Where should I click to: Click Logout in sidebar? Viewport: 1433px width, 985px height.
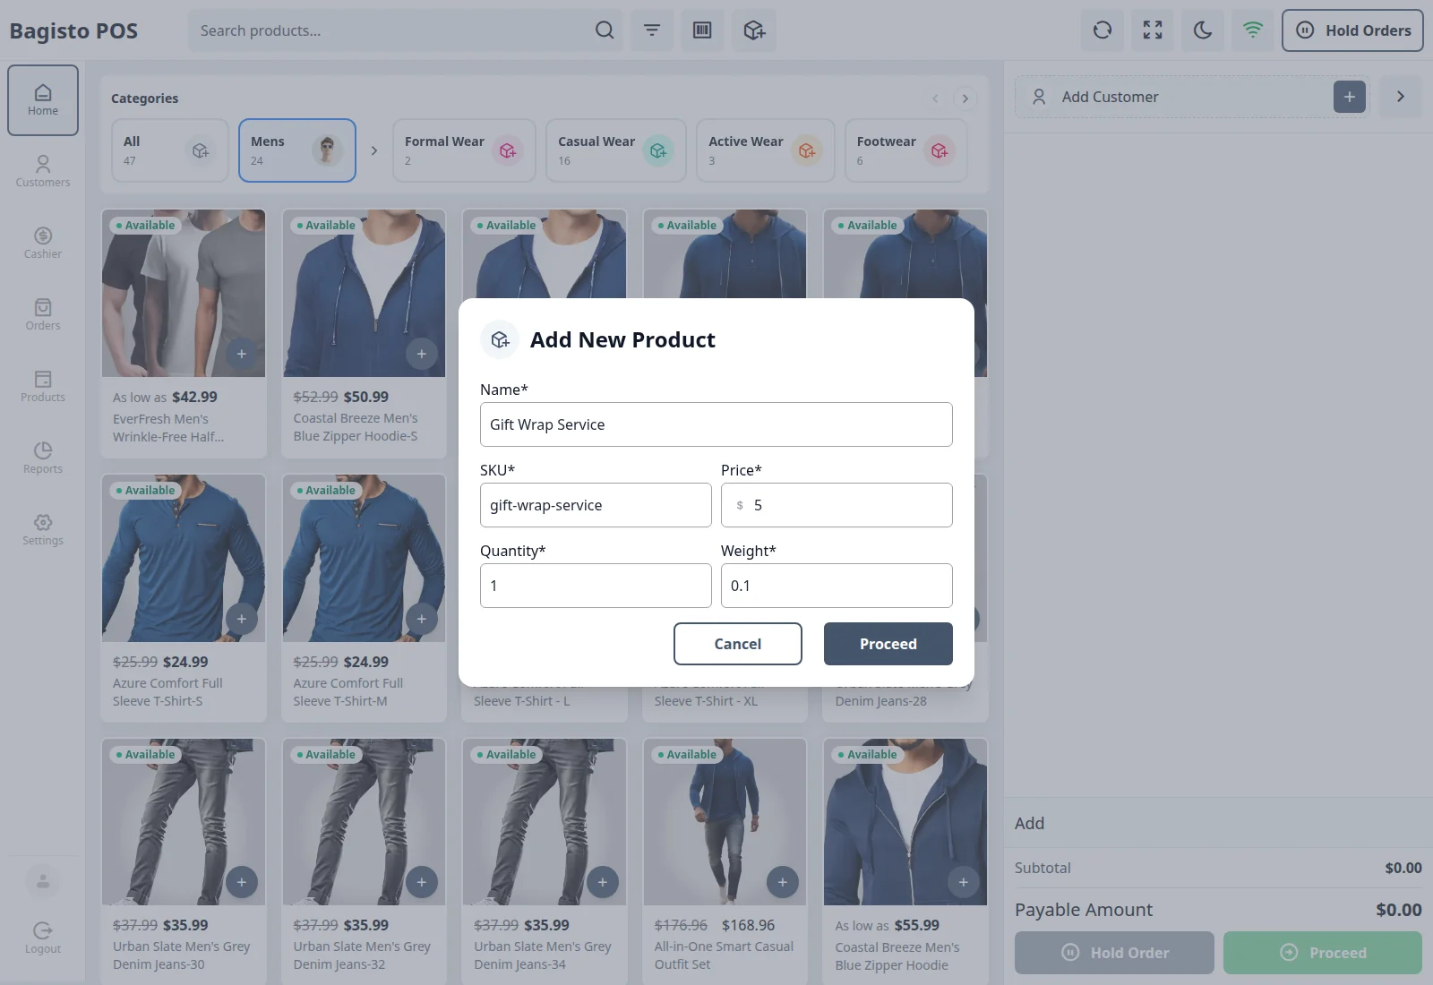click(x=43, y=938)
